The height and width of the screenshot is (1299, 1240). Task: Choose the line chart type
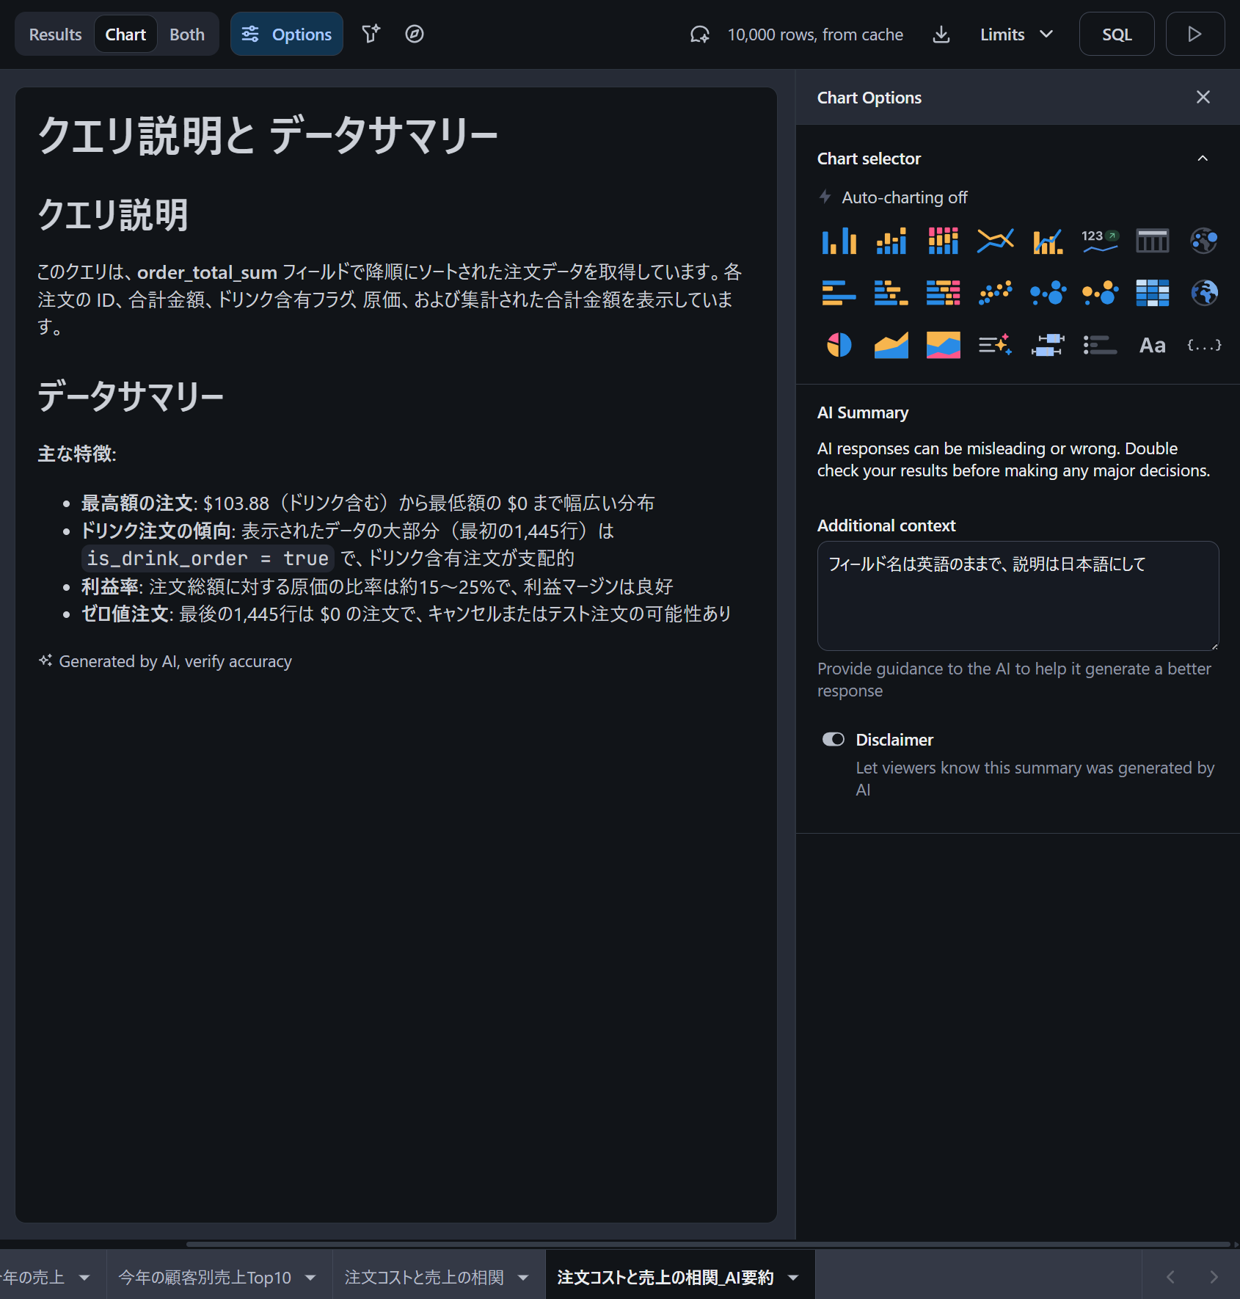coord(995,241)
